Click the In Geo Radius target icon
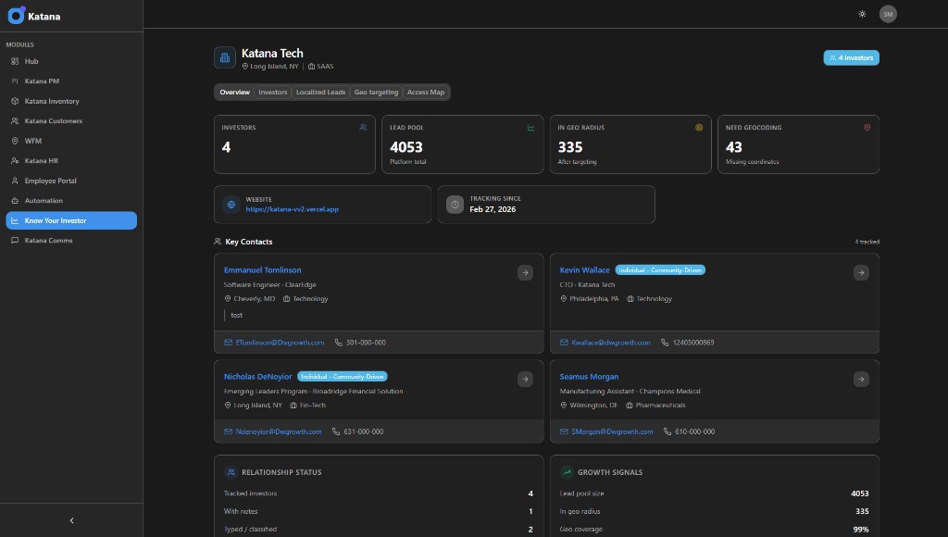948x537 pixels. (699, 128)
